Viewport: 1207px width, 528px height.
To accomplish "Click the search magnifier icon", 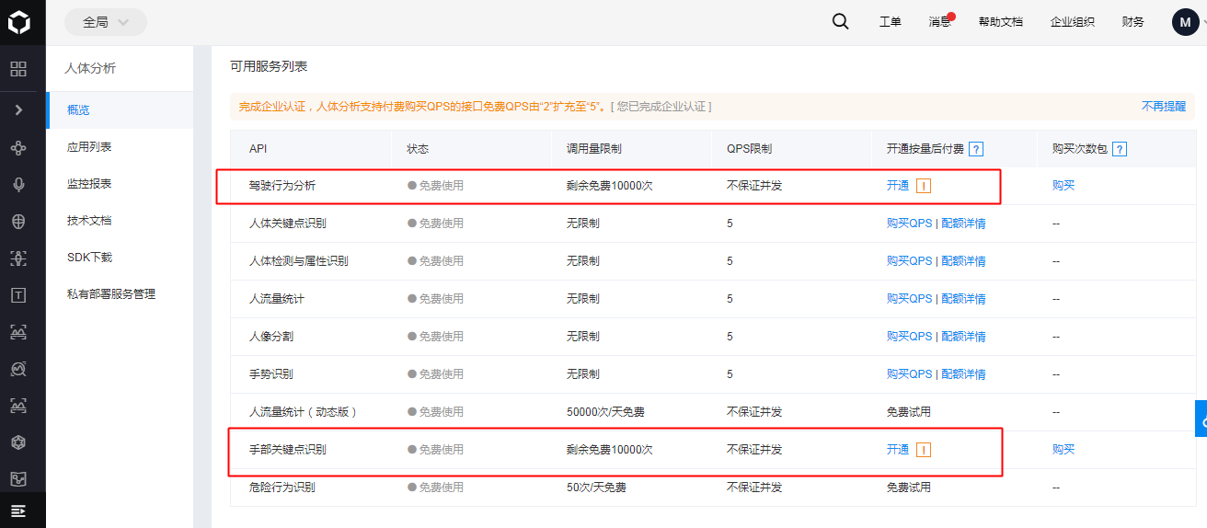I will [840, 22].
